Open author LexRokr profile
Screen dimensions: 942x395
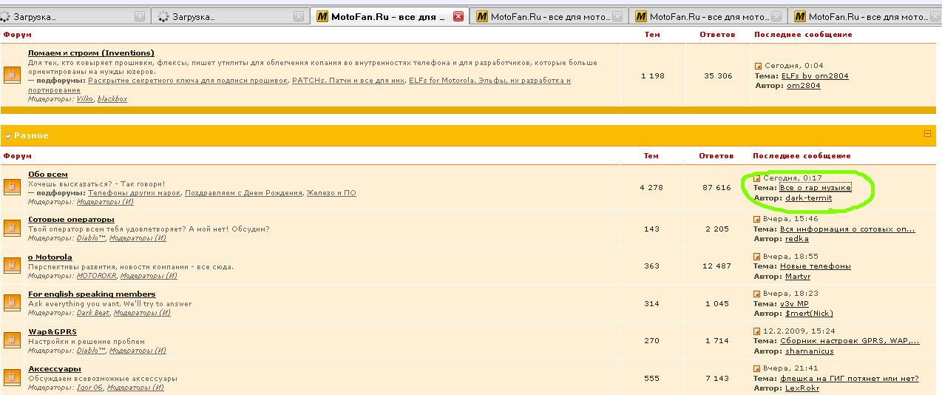804,388
